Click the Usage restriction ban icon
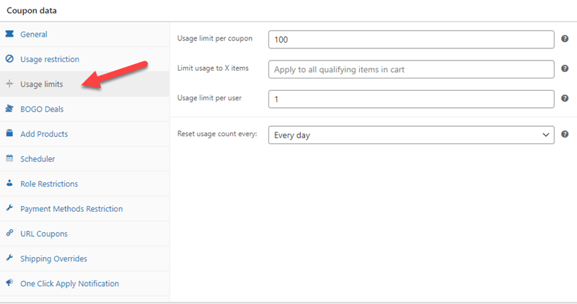This screenshot has width=577, height=304. coord(9,59)
